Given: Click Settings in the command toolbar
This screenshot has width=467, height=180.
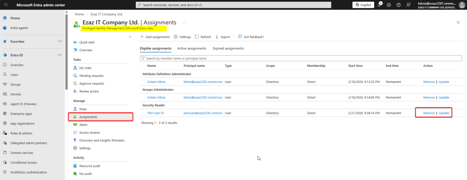Looking at the screenshot, I should 182,37.
